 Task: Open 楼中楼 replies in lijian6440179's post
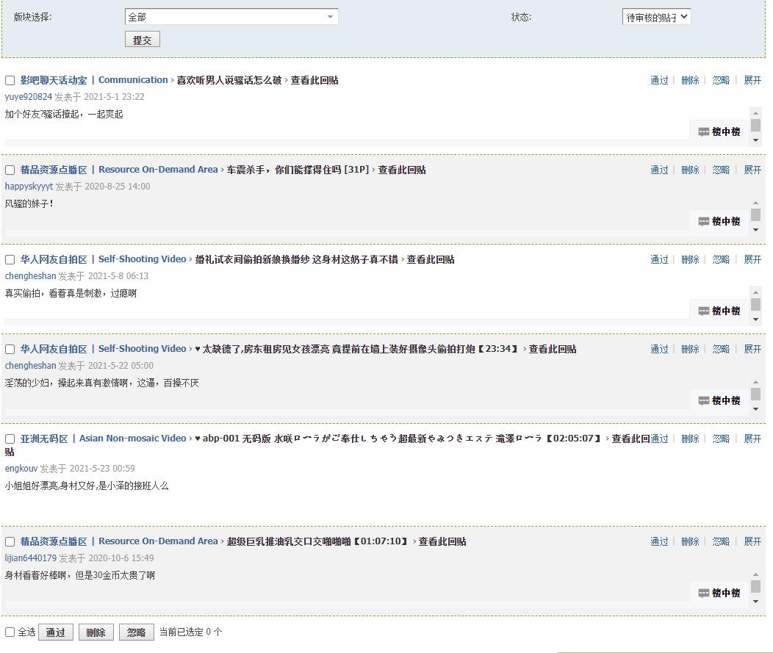click(x=719, y=593)
